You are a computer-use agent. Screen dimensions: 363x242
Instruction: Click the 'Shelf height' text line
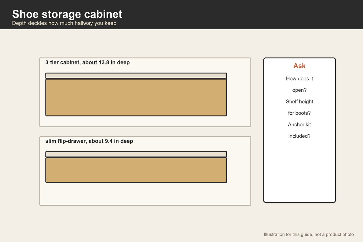[299, 102]
